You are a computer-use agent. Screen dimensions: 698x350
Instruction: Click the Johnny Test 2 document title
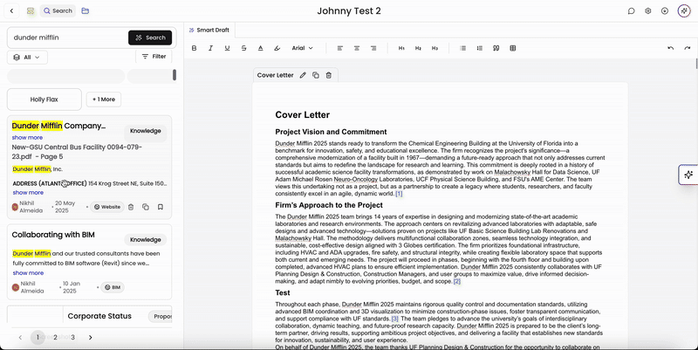pyautogui.click(x=349, y=11)
